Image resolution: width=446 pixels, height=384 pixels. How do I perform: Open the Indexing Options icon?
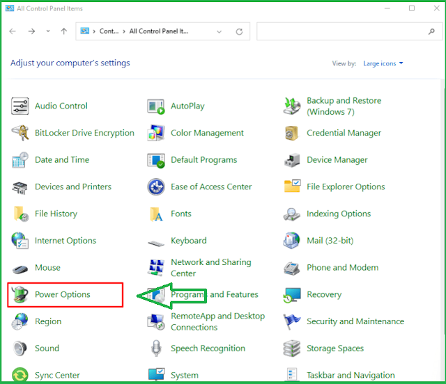(291, 214)
